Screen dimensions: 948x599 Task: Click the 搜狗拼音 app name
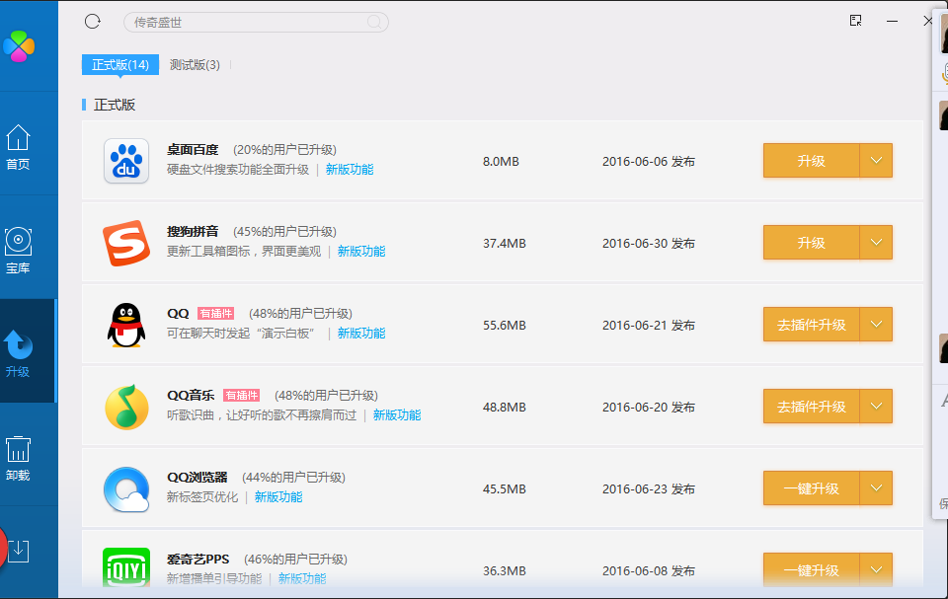coord(193,232)
